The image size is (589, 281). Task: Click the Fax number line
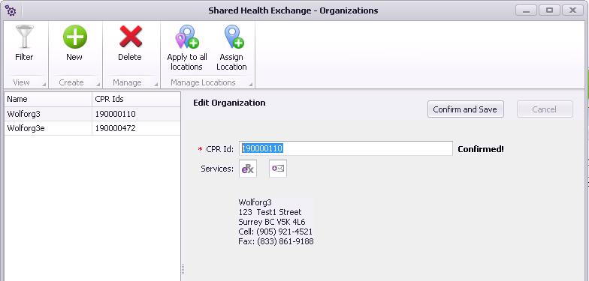[276, 241]
